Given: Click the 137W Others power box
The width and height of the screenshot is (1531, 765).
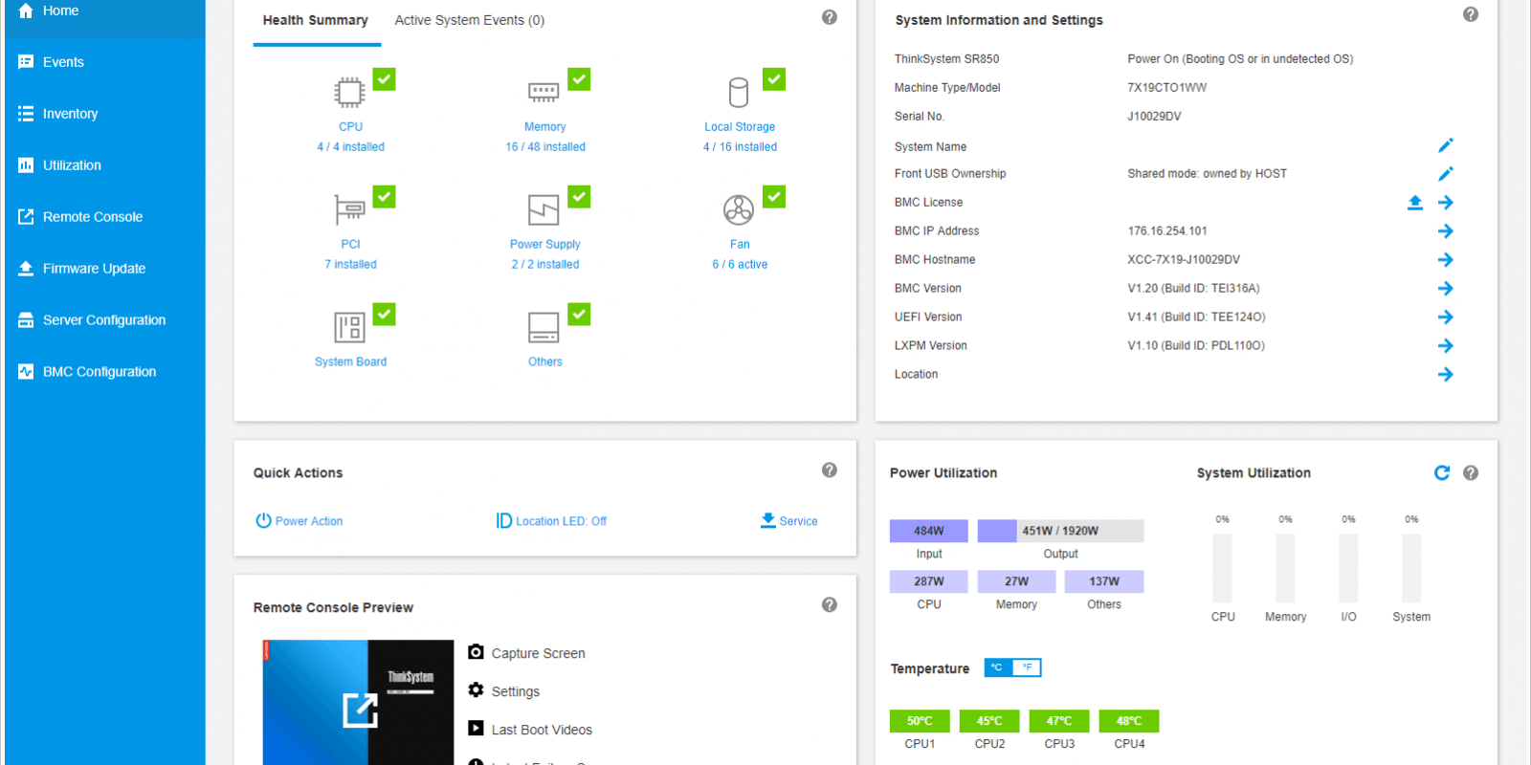Looking at the screenshot, I should (x=1104, y=581).
